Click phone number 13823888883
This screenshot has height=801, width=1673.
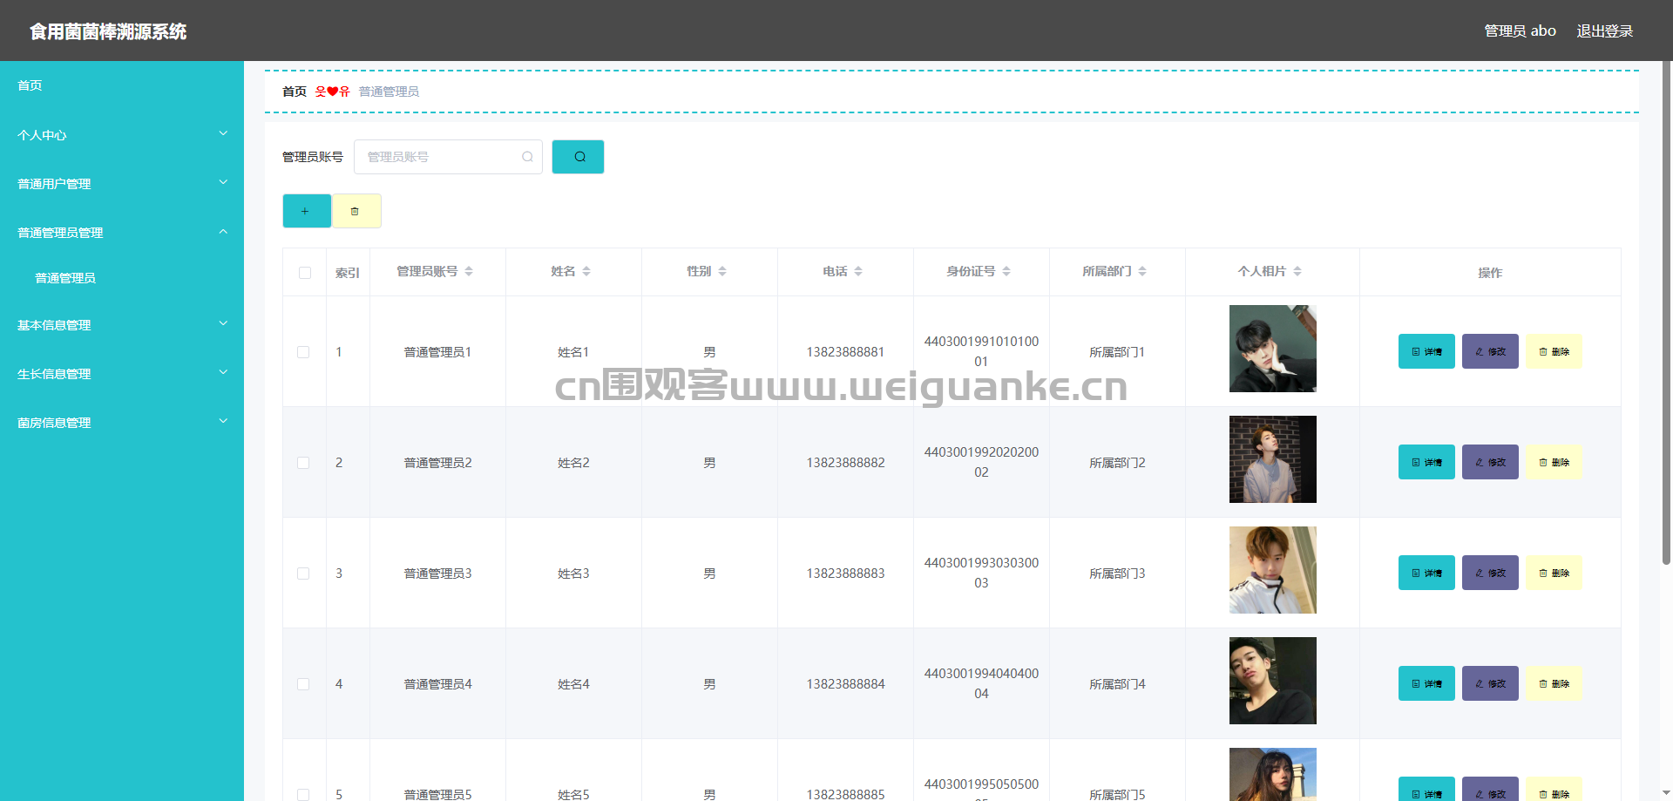[x=845, y=574]
